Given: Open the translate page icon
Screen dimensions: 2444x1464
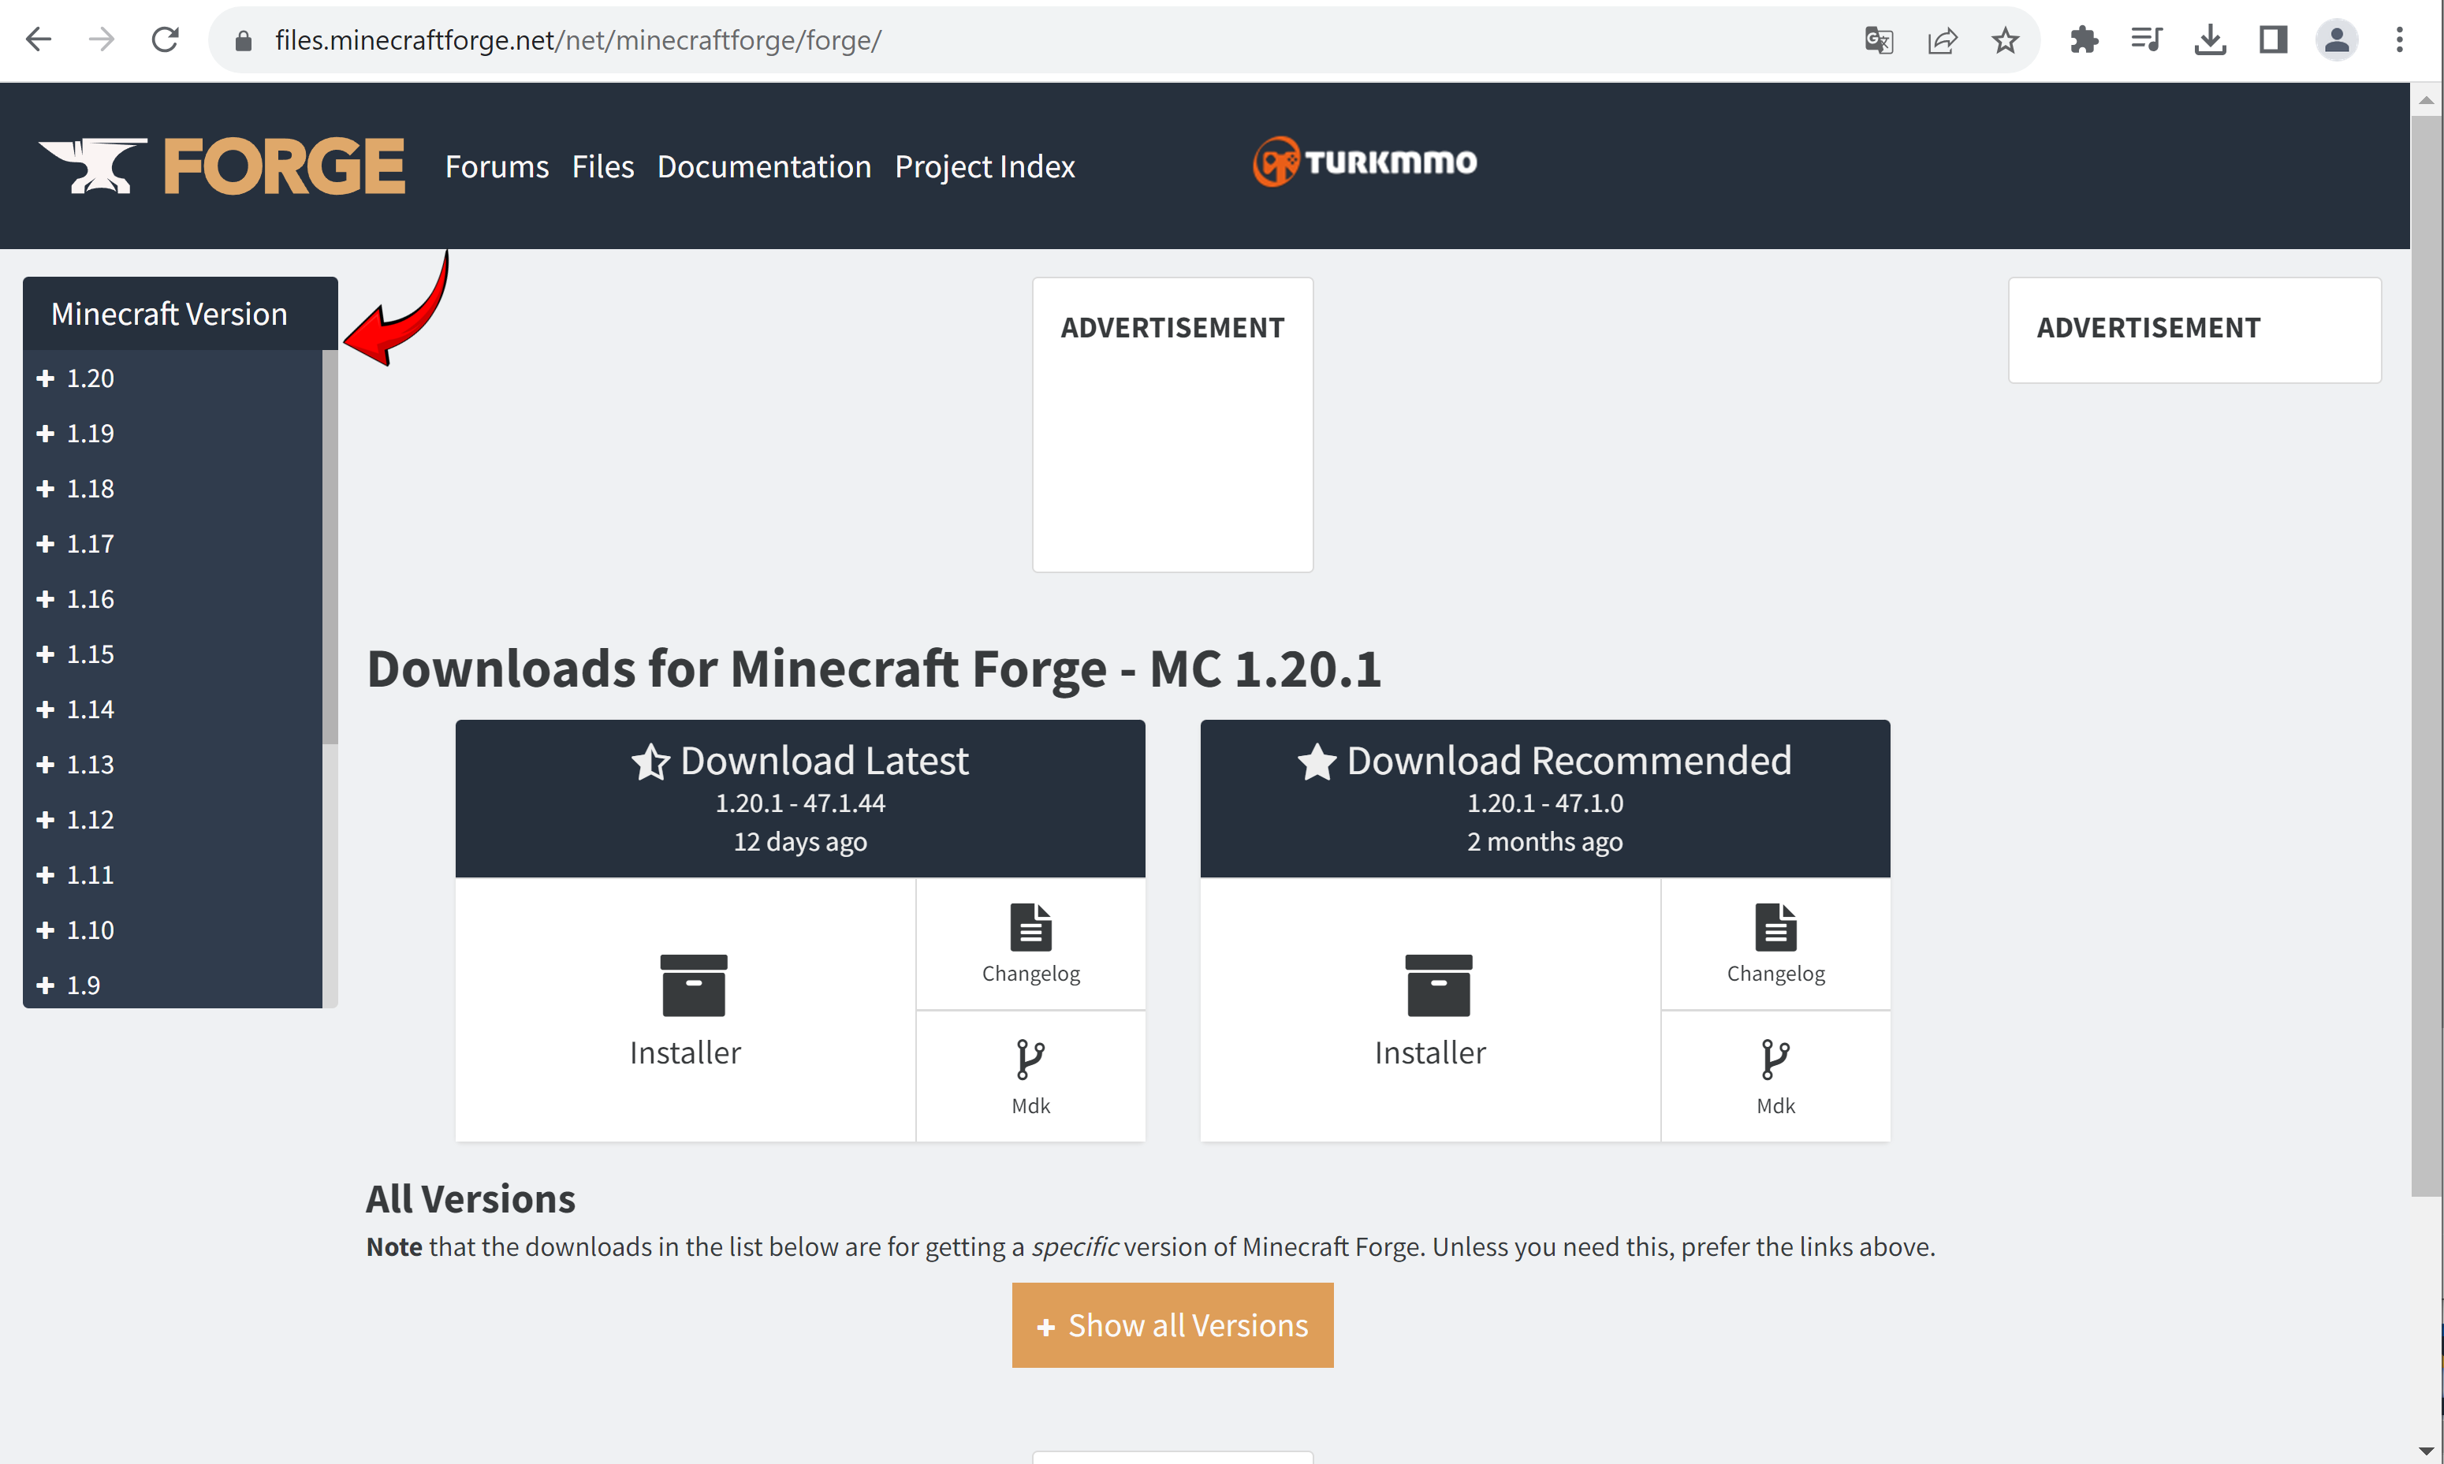Looking at the screenshot, I should pos(1879,40).
